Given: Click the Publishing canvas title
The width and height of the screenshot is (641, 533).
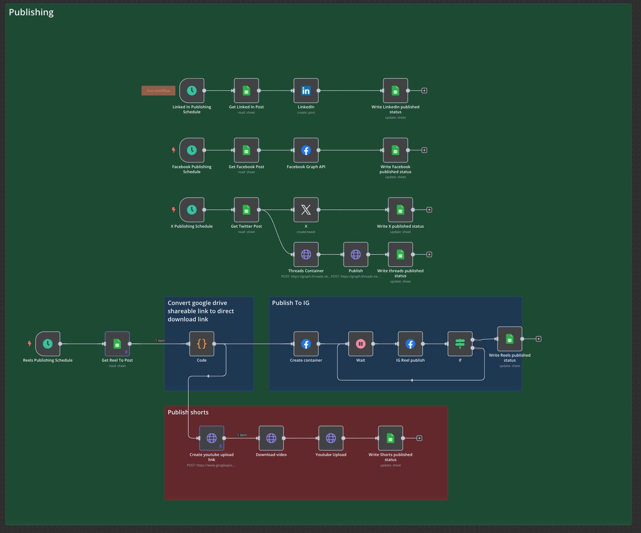Looking at the screenshot, I should (x=31, y=12).
